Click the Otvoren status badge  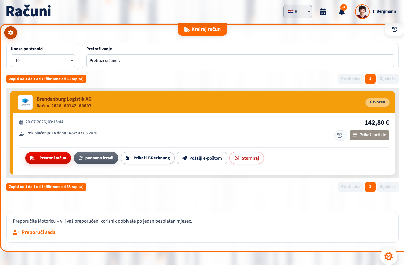[377, 102]
